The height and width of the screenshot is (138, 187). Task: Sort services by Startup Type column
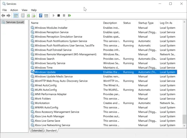146,23
